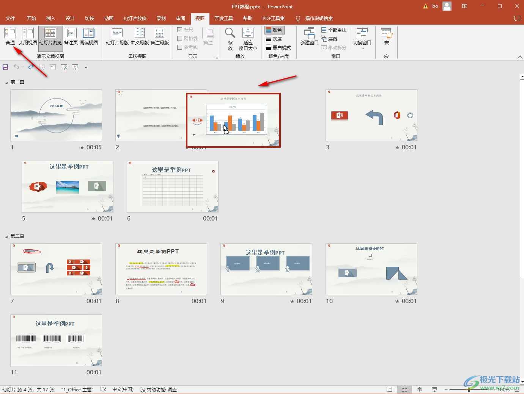Click the Zoom (缩放) magnifier icon
The height and width of the screenshot is (394, 524).
click(x=230, y=34)
